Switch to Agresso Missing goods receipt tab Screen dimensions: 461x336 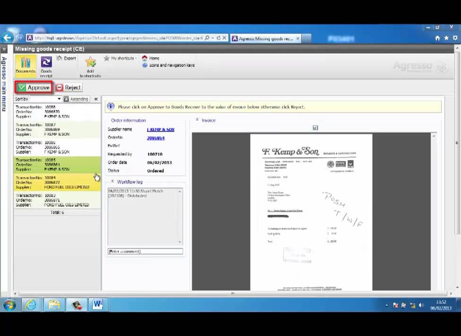tap(266, 39)
